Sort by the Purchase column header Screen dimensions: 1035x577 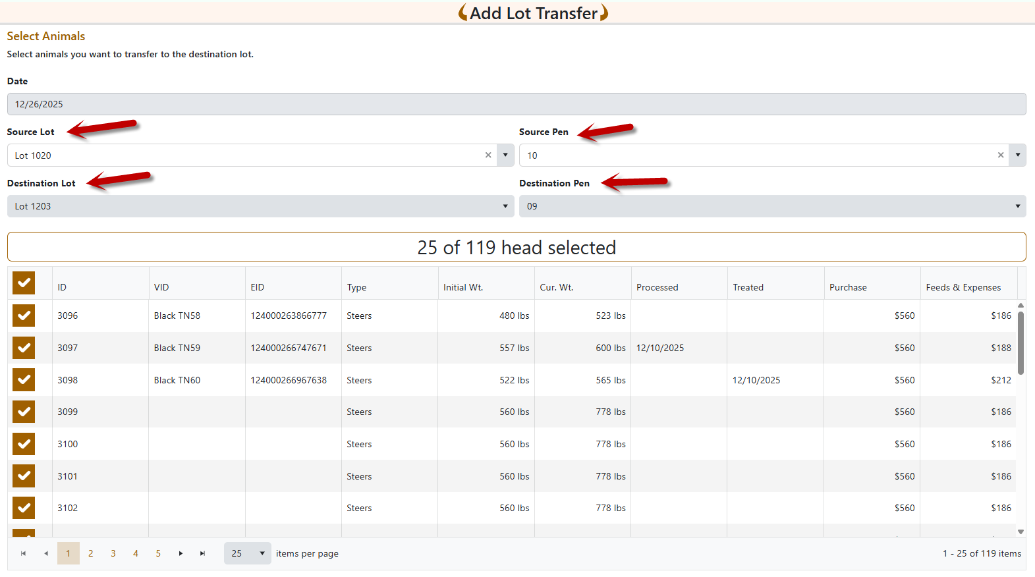[x=848, y=287]
